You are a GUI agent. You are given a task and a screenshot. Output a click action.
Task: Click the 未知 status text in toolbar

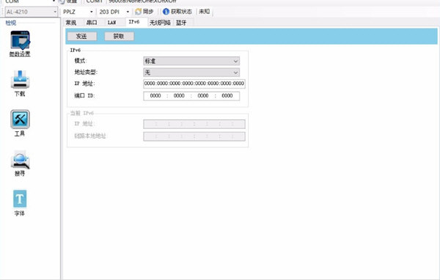click(x=205, y=12)
